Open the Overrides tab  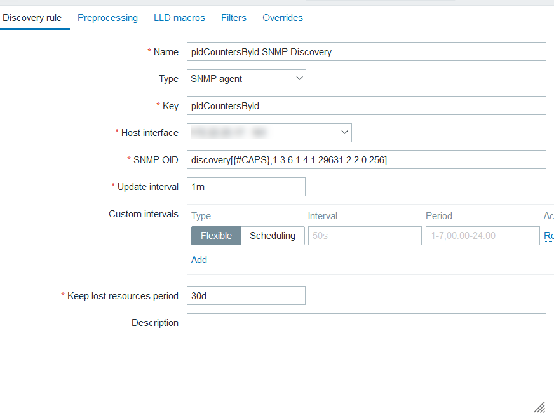pyautogui.click(x=283, y=18)
